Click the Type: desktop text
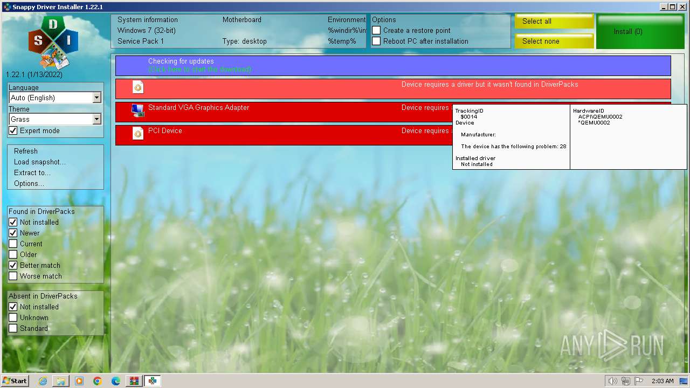 click(245, 41)
